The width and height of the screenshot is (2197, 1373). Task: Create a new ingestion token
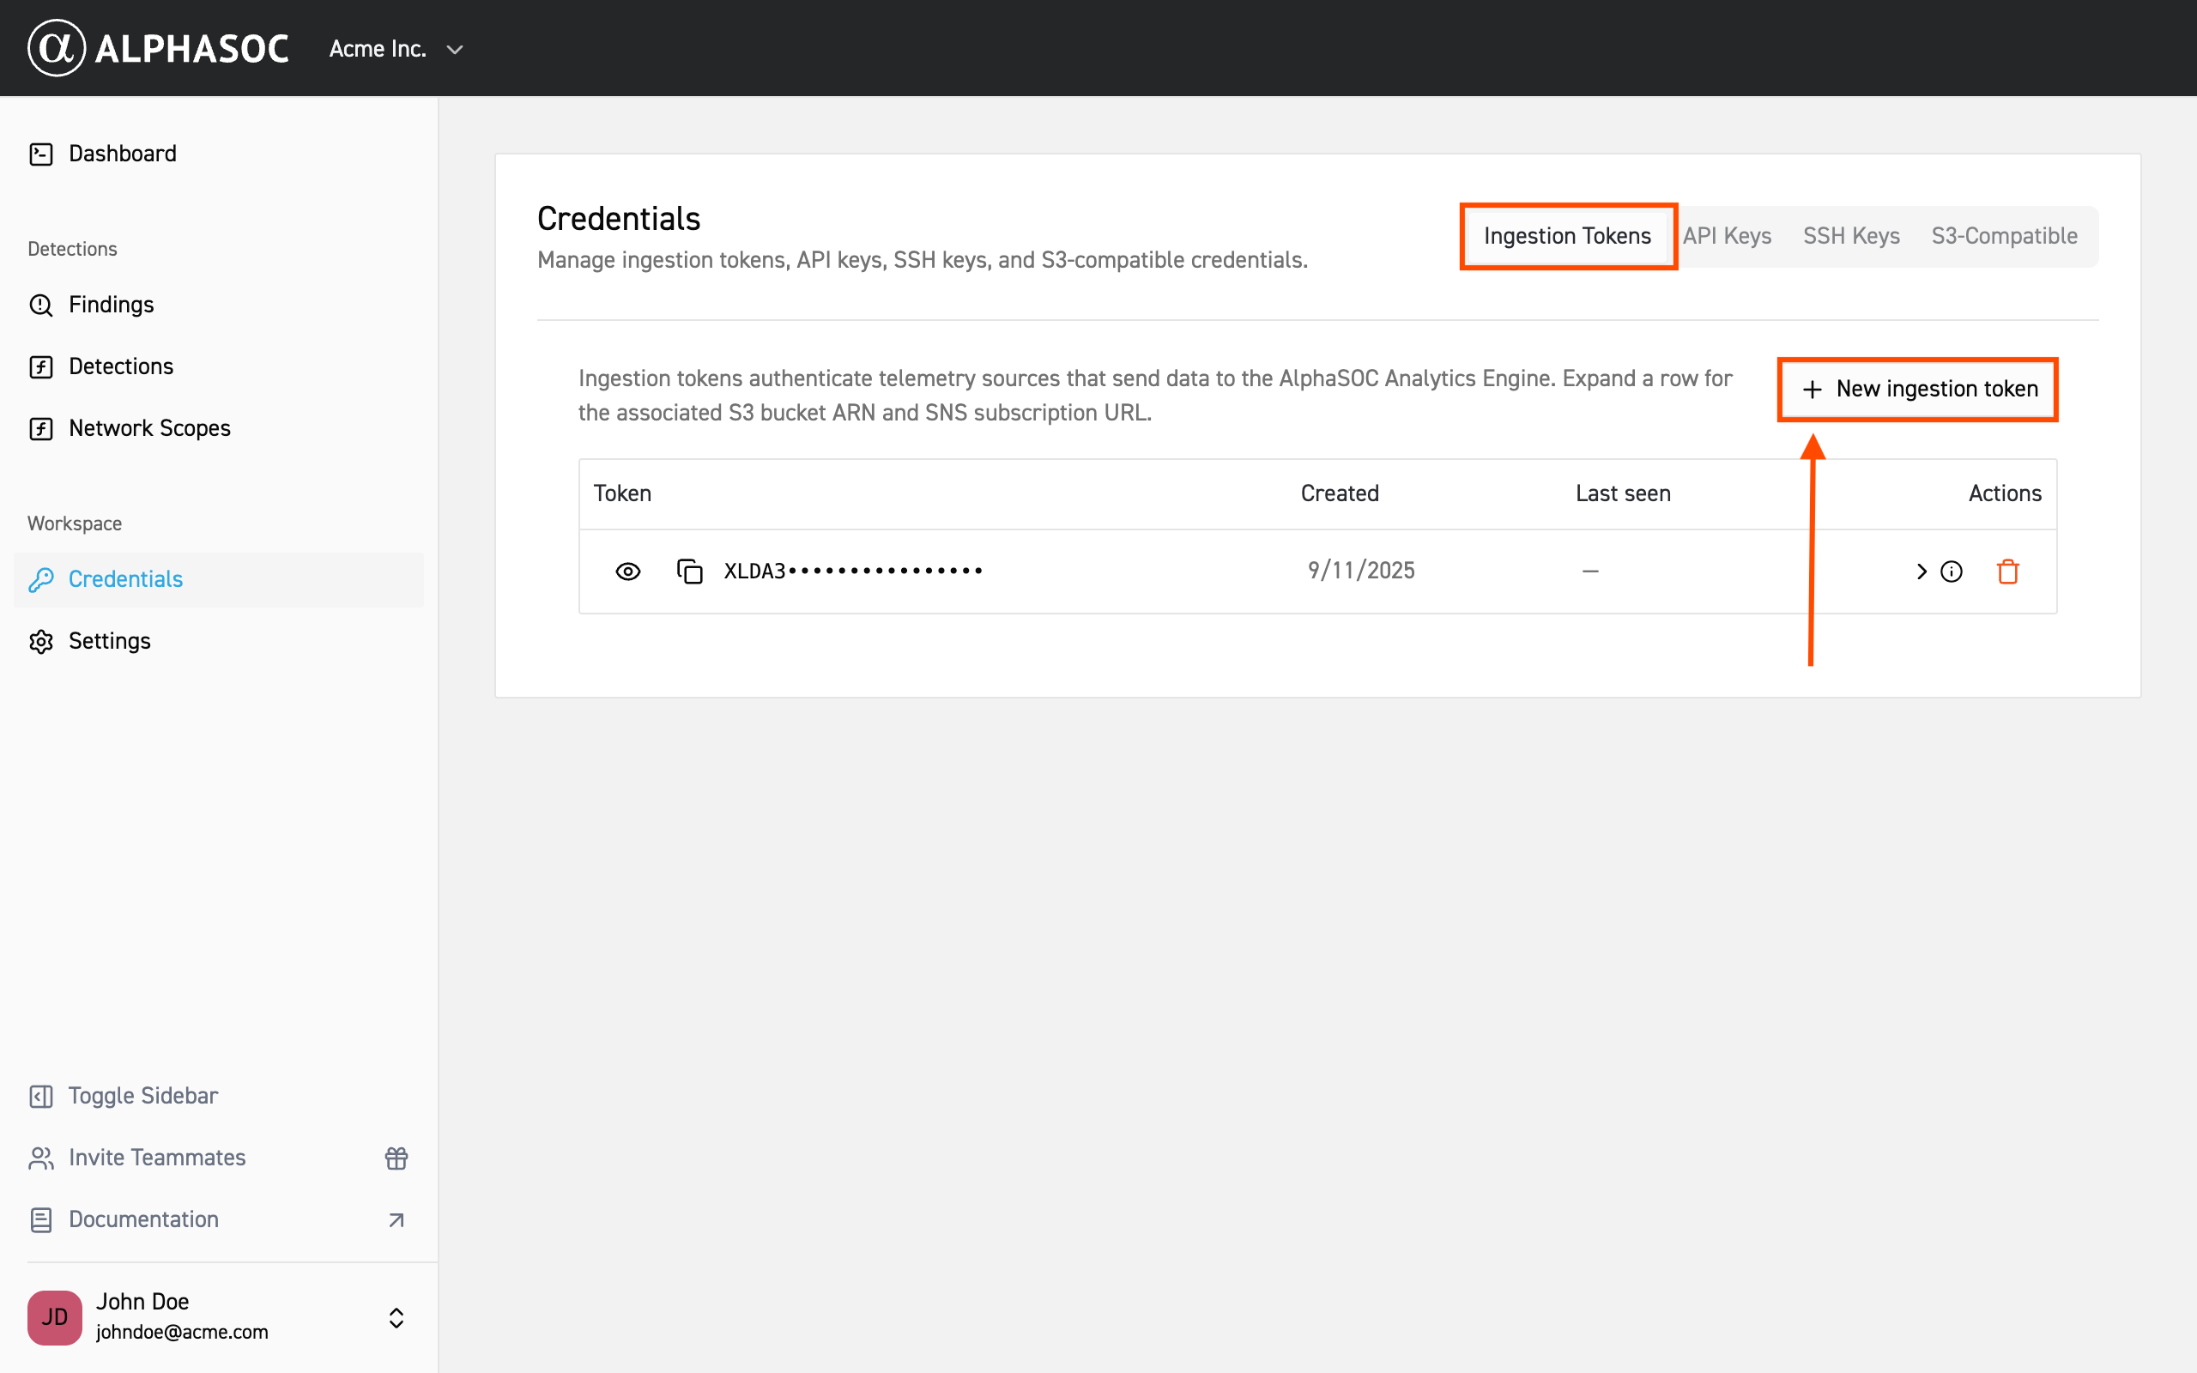1918,389
